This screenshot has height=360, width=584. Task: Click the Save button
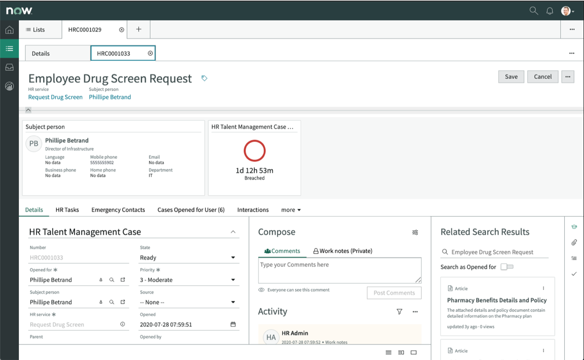click(x=511, y=77)
